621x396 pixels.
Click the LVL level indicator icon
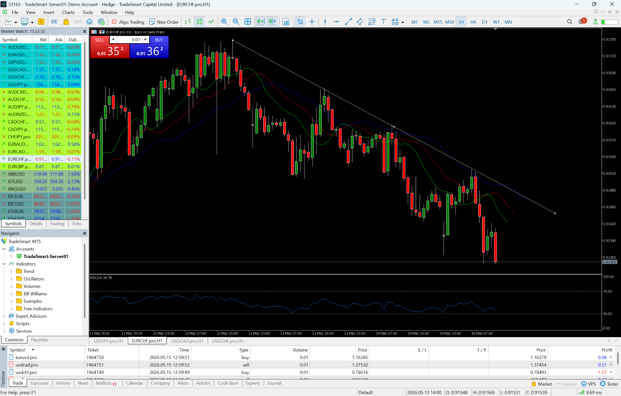(x=596, y=22)
